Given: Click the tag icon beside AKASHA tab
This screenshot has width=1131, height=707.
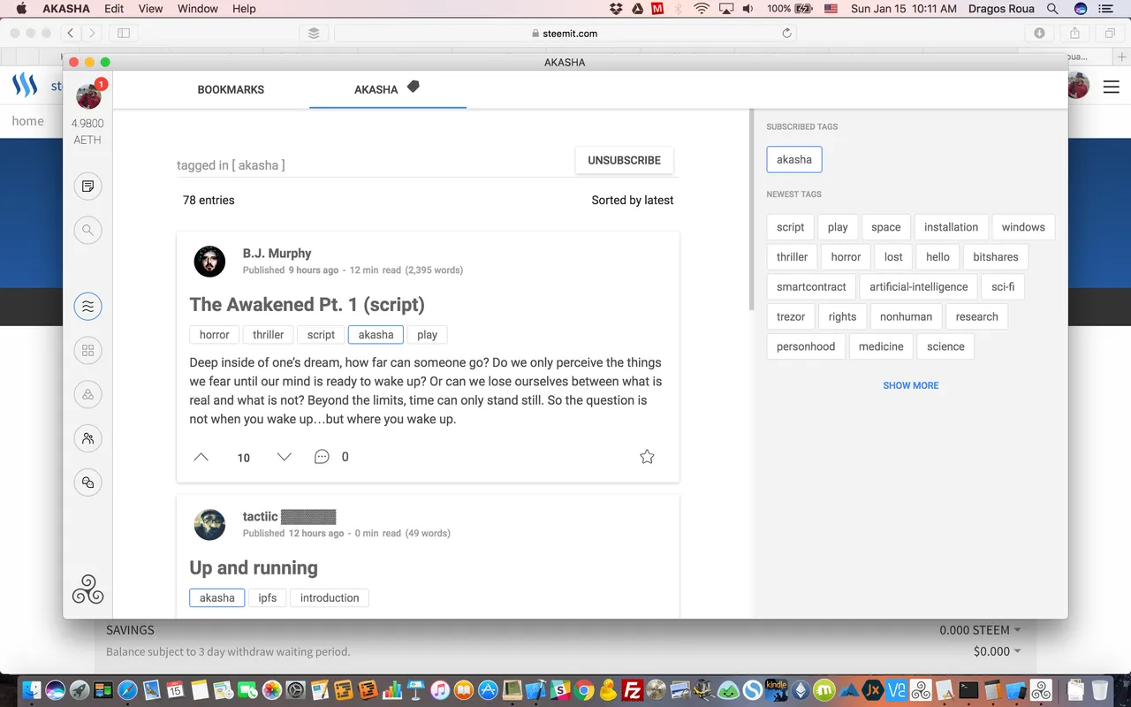Looking at the screenshot, I should 413,87.
